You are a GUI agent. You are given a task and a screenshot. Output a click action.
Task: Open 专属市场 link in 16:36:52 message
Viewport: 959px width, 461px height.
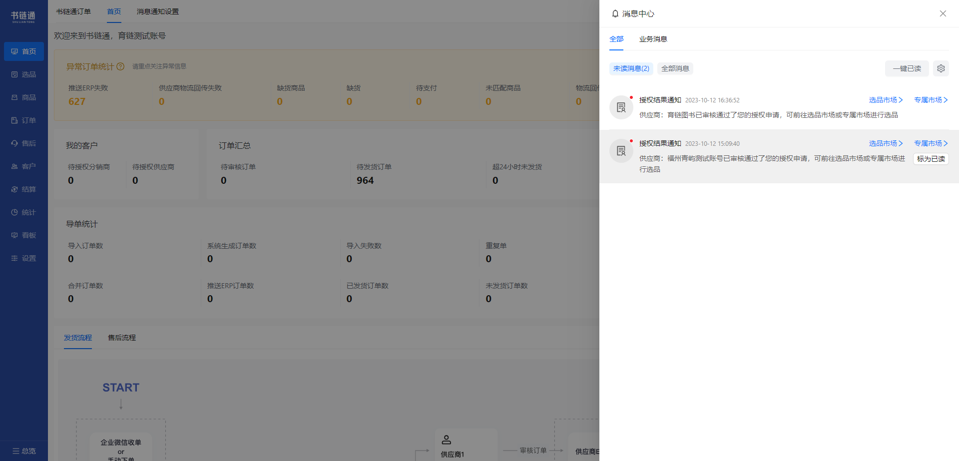pyautogui.click(x=931, y=100)
